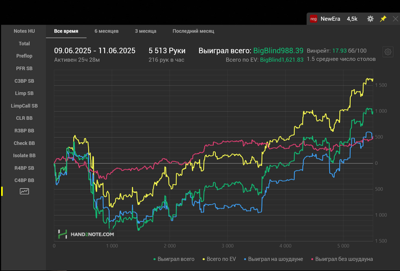Switch to the Последний месяц period tab
Image resolution: width=400 pixels, height=271 pixels.
(x=193, y=31)
